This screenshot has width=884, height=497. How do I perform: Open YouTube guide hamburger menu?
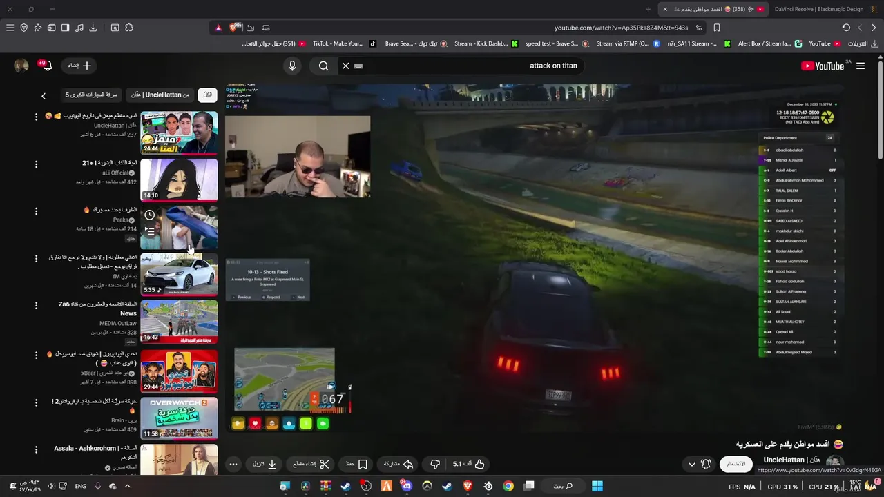point(861,66)
